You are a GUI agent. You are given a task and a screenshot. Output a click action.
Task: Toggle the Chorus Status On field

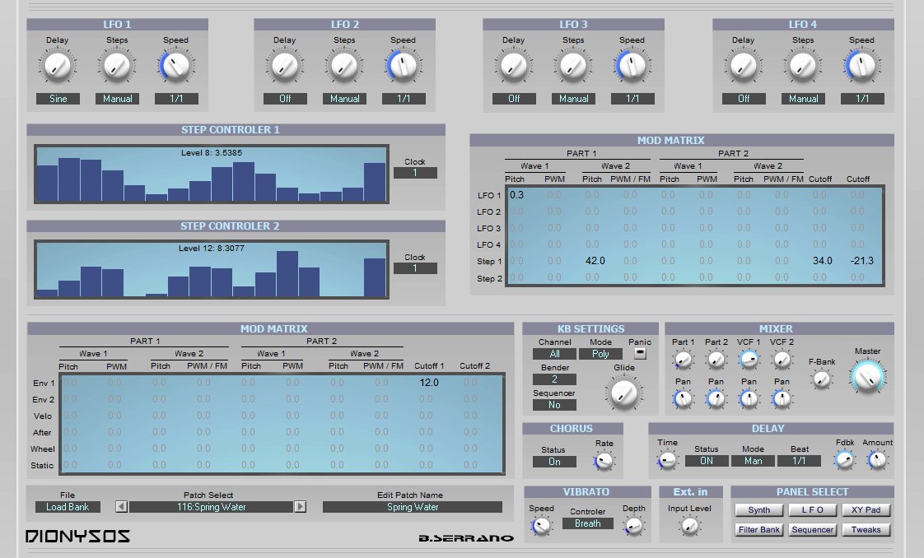(554, 462)
